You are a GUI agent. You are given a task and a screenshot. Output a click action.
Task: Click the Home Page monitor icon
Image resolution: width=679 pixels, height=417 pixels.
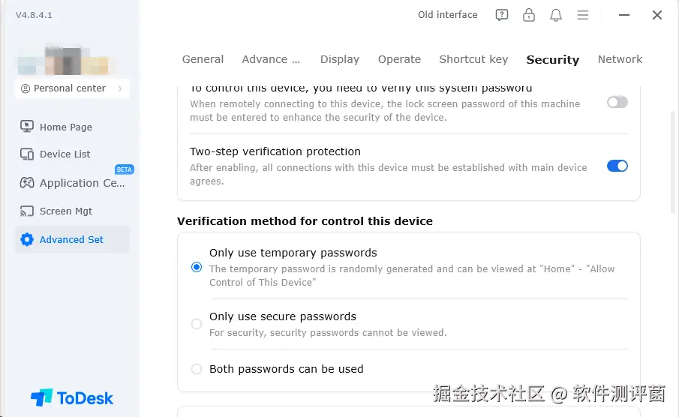pos(27,127)
